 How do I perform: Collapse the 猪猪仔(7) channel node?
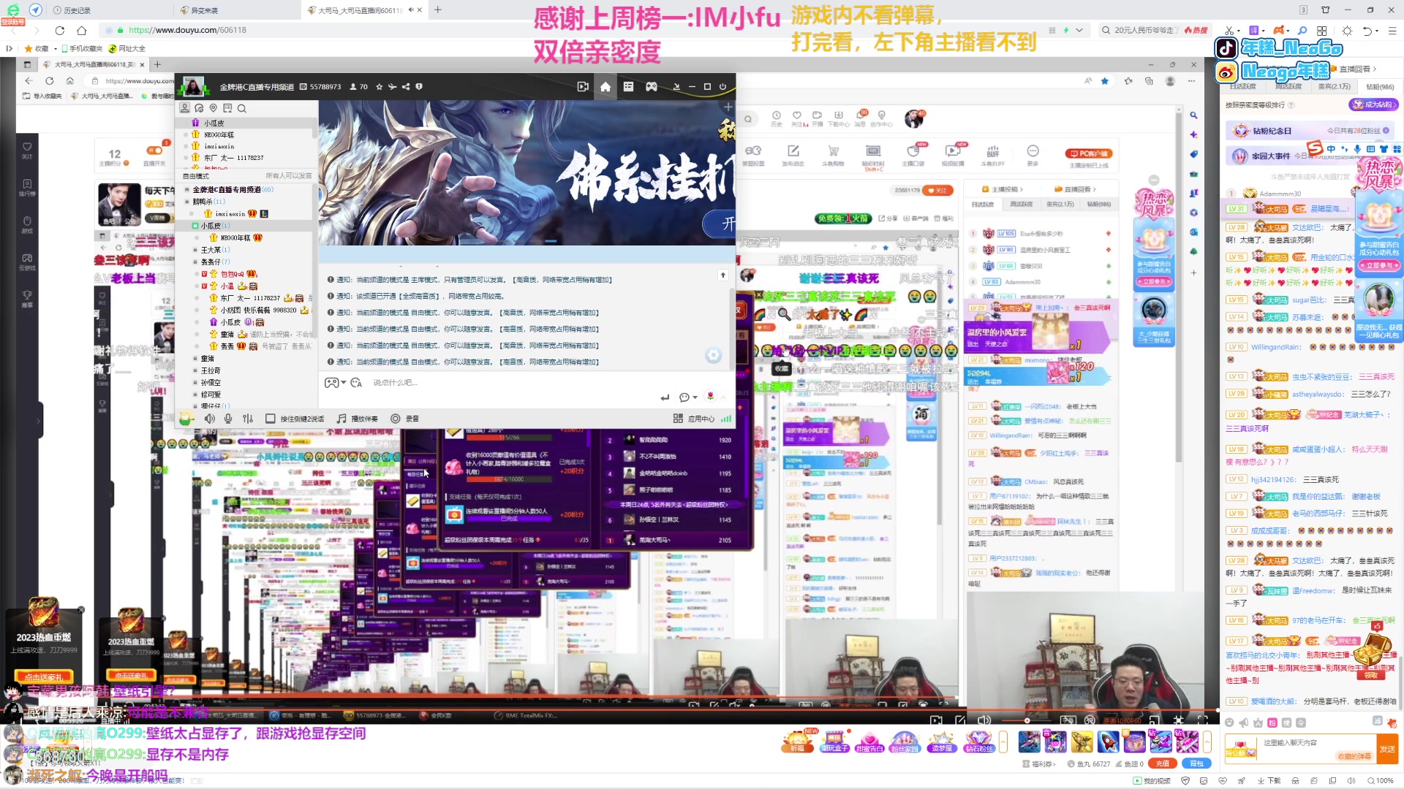click(195, 262)
